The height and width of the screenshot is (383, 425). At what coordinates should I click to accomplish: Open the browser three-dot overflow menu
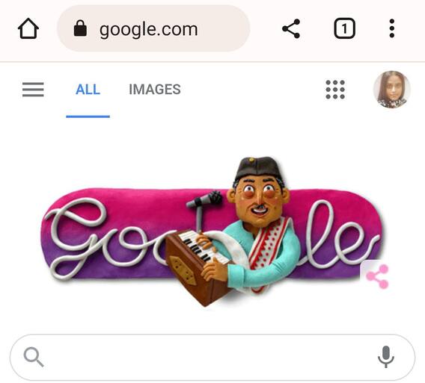(x=391, y=28)
